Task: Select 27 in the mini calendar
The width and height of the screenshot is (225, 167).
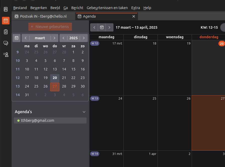Action: pyautogui.click(x=55, y=87)
